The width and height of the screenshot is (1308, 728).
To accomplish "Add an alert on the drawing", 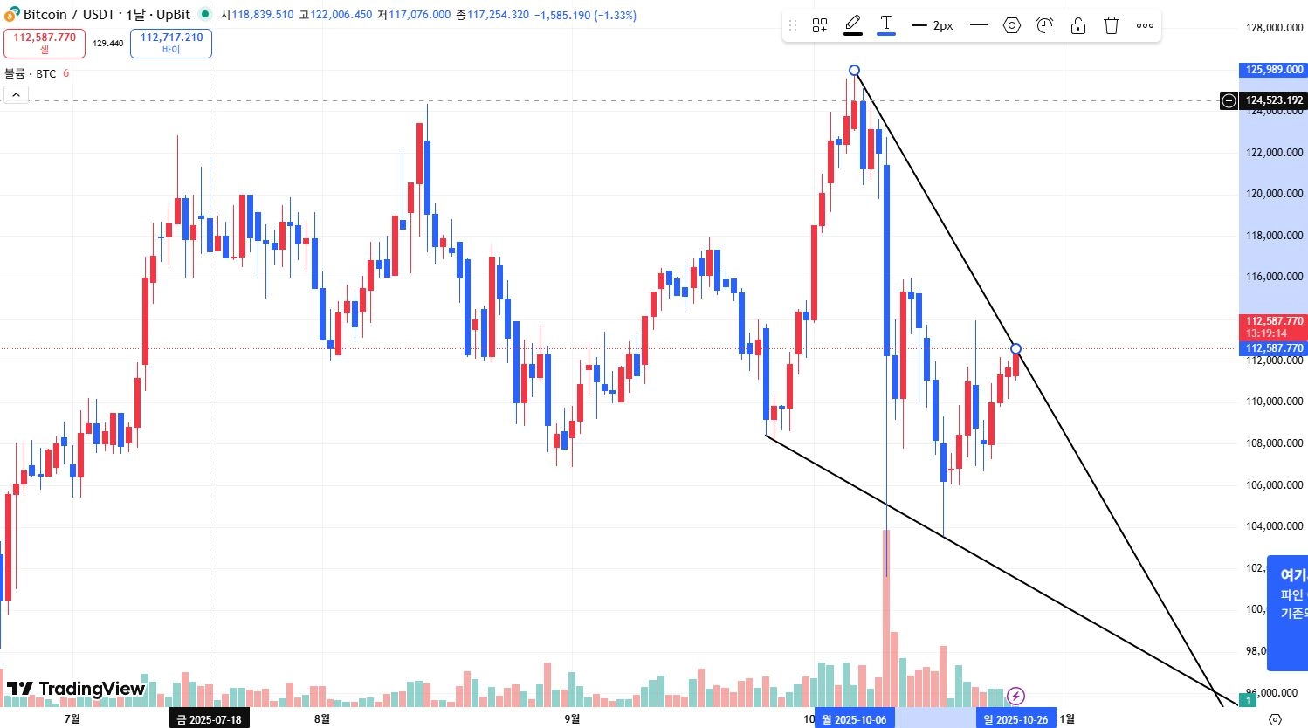I will tap(1045, 25).
